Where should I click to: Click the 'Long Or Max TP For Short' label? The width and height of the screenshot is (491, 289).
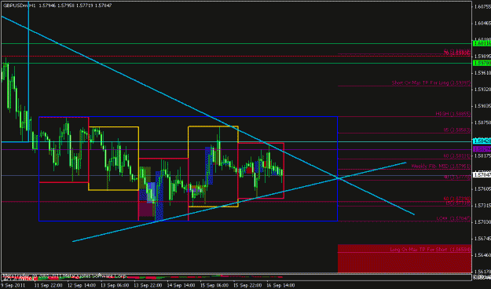click(431, 250)
